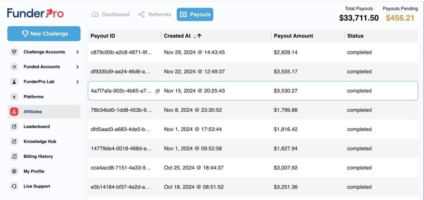Select payout ID c879c95b-a2c8-4871-9f…
The width and height of the screenshot is (424, 200).
pyautogui.click(x=122, y=52)
